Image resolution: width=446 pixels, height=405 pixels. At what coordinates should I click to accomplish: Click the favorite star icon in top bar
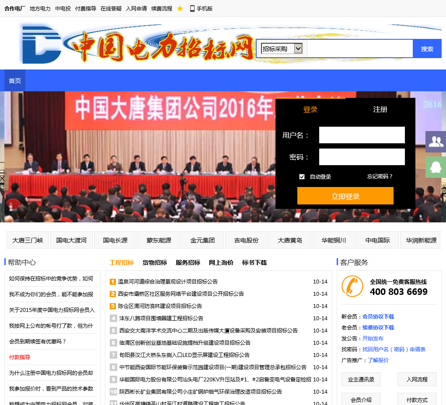pos(180,9)
